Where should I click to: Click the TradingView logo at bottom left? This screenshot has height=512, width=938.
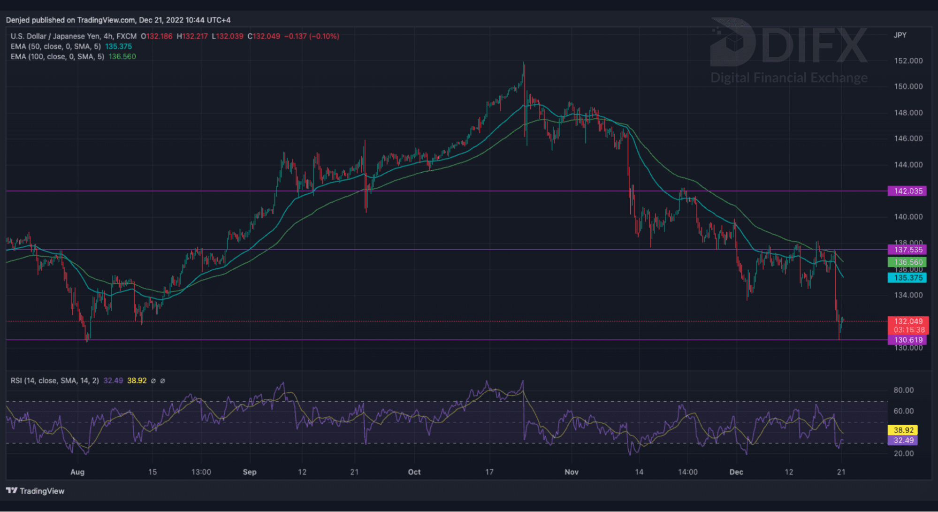35,491
